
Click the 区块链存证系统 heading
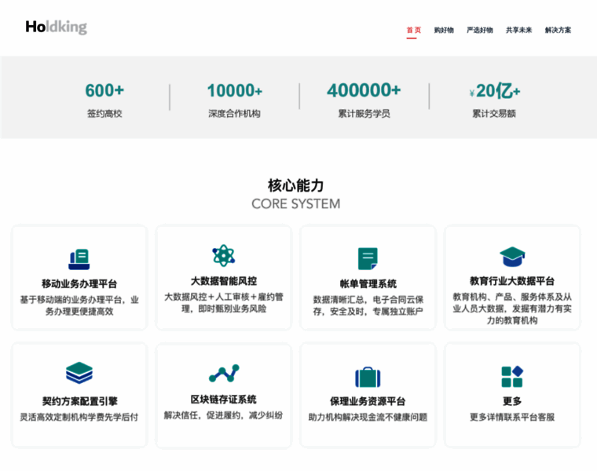224,400
